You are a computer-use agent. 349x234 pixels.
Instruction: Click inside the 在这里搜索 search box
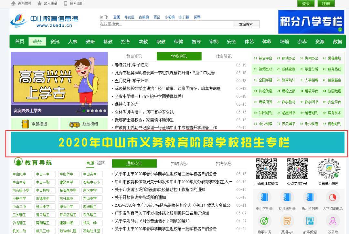click(x=166, y=24)
